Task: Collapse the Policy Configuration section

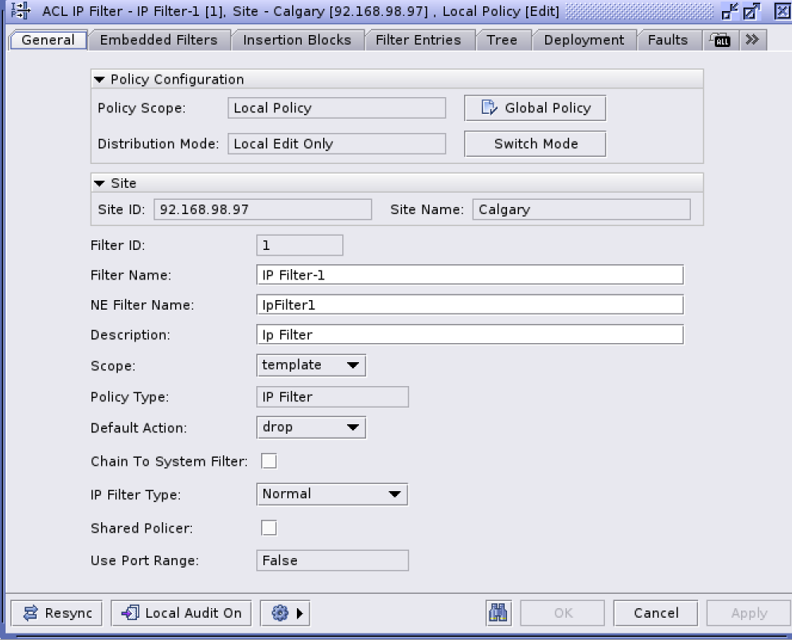Action: tap(99, 80)
